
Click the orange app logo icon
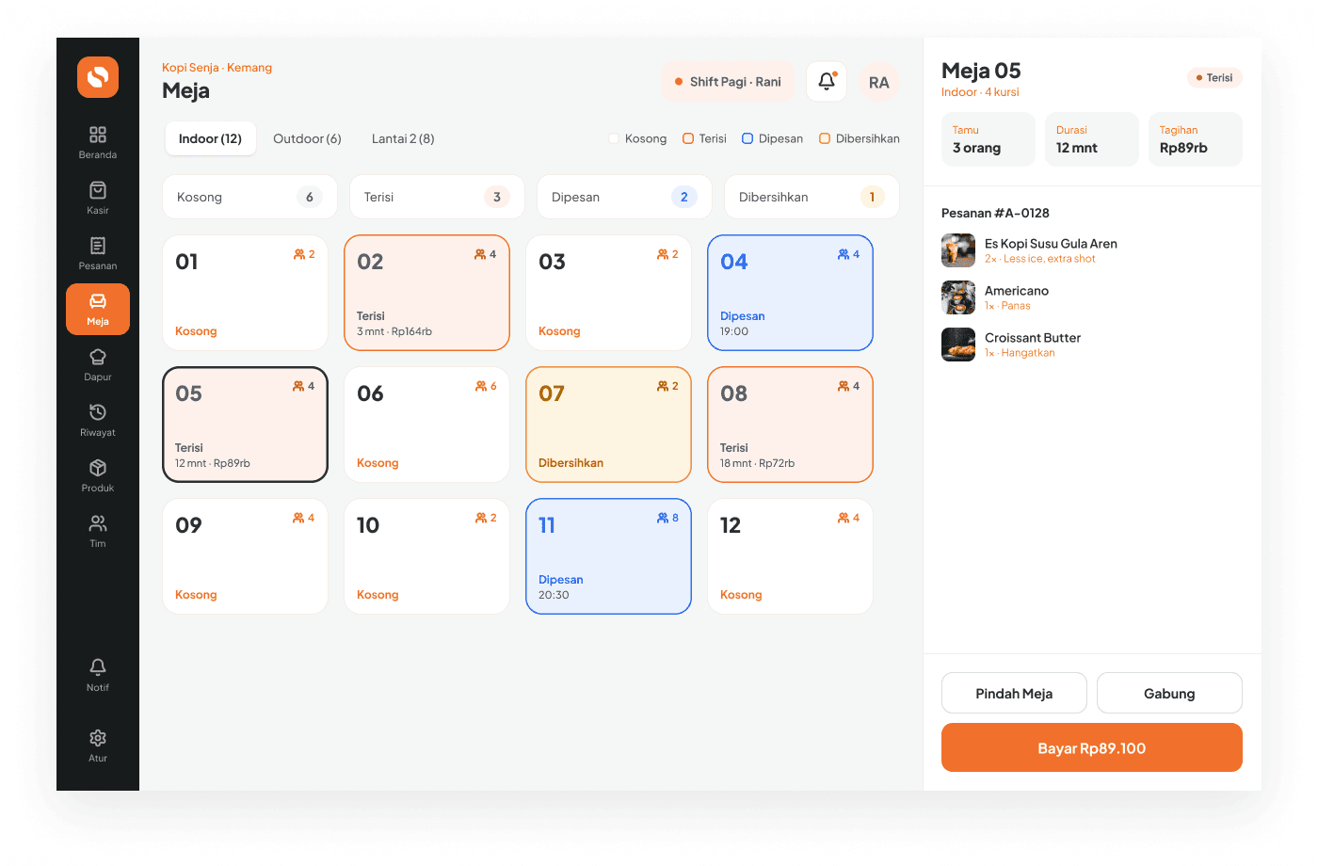[x=98, y=77]
